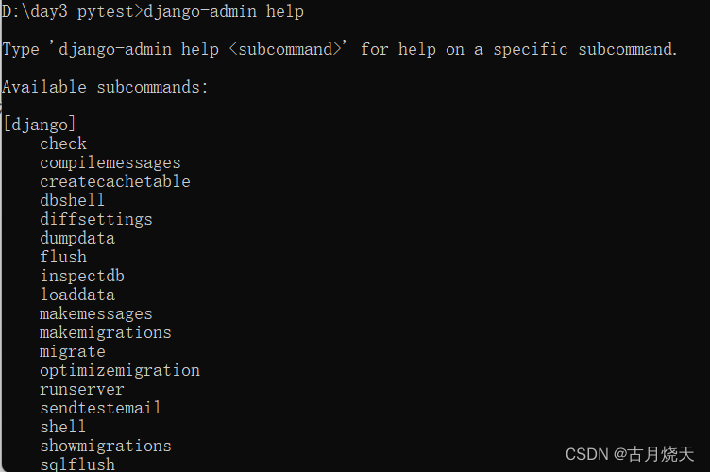
Task: Select the compilemessages subcommand text
Action: pos(110,163)
